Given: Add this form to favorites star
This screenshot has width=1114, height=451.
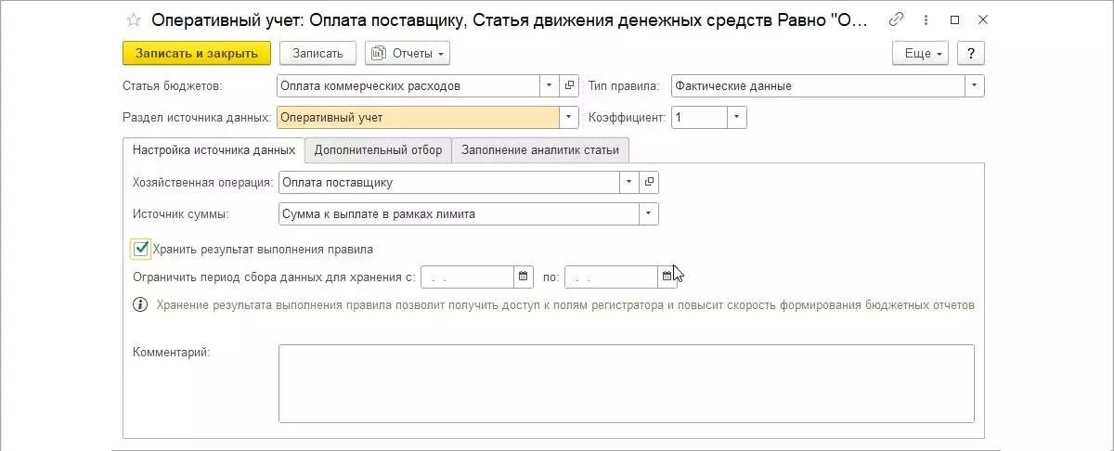Looking at the screenshot, I should [x=134, y=19].
